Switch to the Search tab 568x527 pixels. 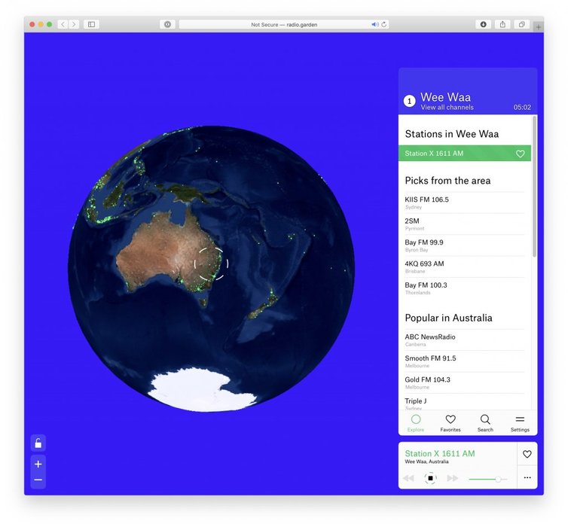point(485,423)
